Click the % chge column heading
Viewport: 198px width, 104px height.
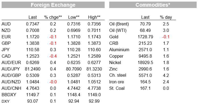(53, 17)
